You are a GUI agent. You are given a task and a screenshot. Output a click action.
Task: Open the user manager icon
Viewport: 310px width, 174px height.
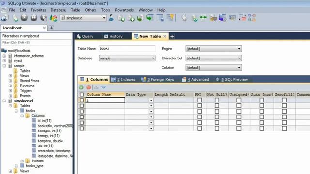coord(111,18)
